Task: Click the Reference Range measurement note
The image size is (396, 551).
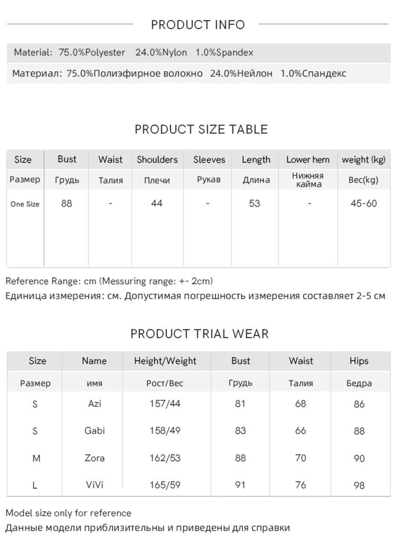Action: pos(109,281)
